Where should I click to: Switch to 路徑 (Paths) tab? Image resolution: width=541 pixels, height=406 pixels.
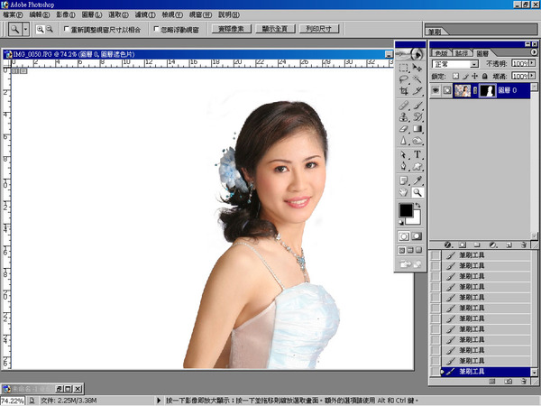[x=462, y=53]
